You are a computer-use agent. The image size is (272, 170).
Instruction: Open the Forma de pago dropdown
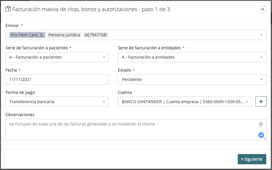[57, 102]
